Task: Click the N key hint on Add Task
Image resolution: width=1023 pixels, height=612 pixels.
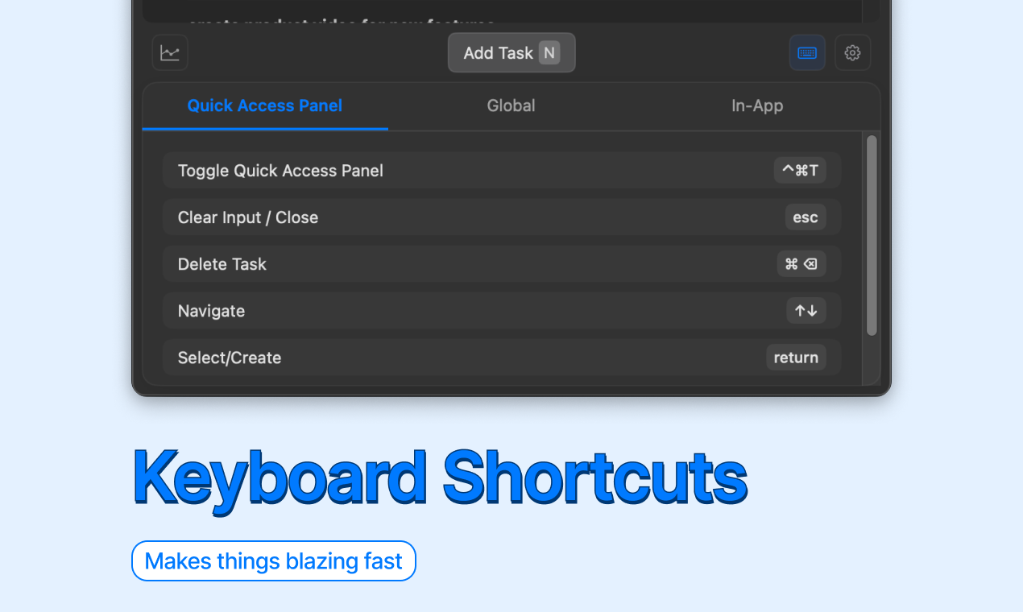Action: 549,53
